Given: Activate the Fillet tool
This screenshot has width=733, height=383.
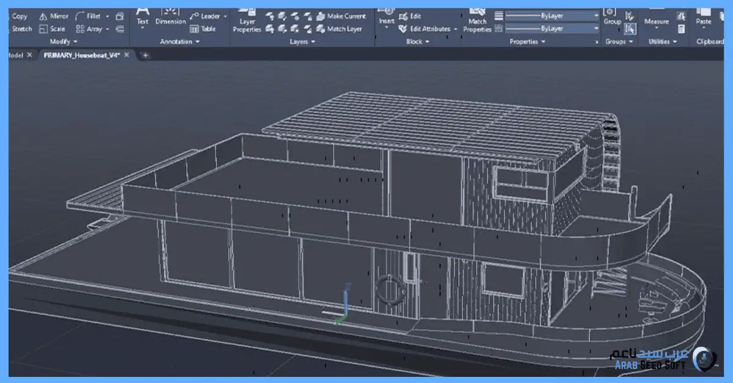Looking at the screenshot, I should pyautogui.click(x=89, y=16).
